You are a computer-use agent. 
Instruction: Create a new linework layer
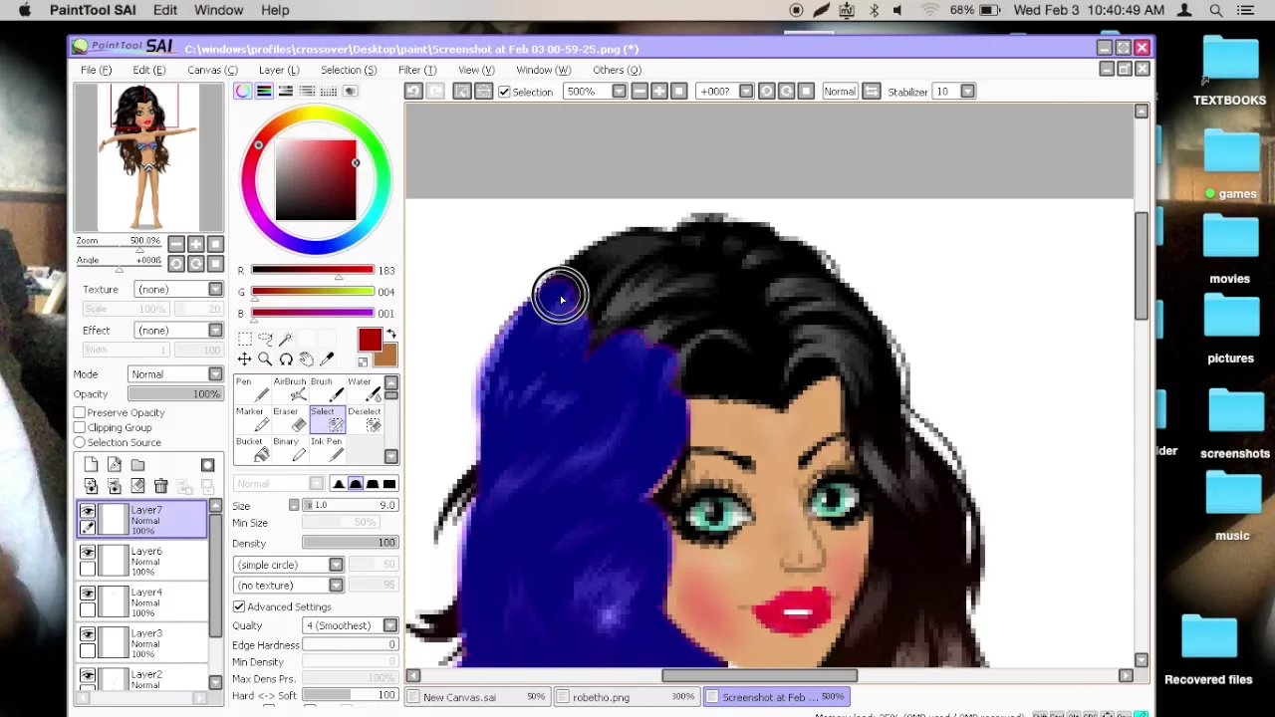tap(115, 465)
